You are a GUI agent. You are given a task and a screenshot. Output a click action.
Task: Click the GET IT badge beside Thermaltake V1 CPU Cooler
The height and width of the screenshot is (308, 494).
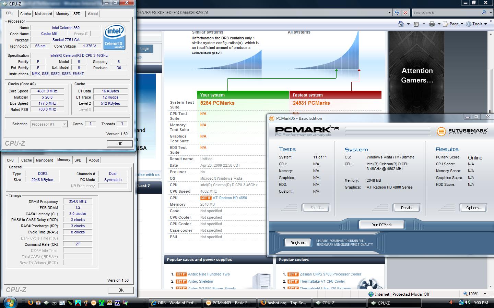click(293, 281)
